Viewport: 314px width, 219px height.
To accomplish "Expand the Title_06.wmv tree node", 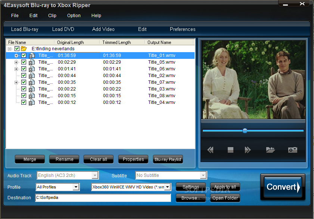I will click(x=16, y=69).
